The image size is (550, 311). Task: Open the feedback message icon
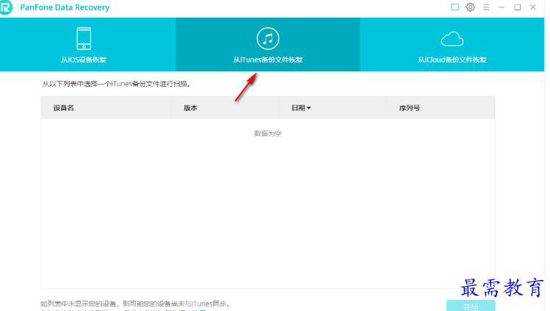pyautogui.click(x=455, y=7)
